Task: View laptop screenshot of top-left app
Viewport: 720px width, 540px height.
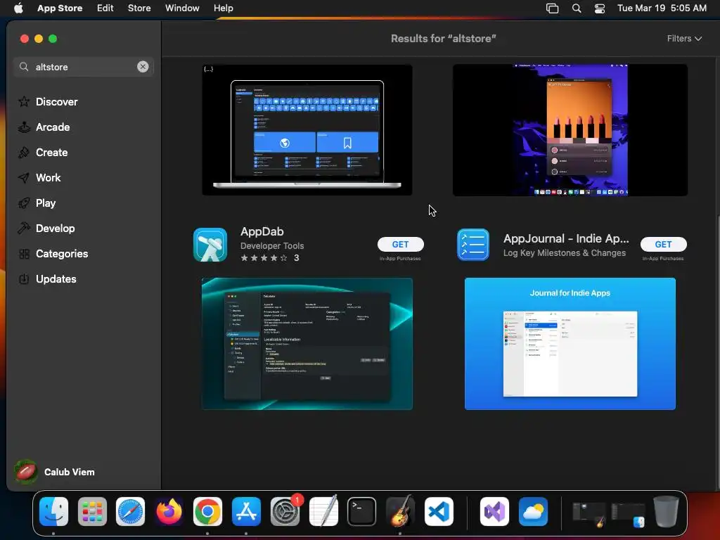Action: 307,130
